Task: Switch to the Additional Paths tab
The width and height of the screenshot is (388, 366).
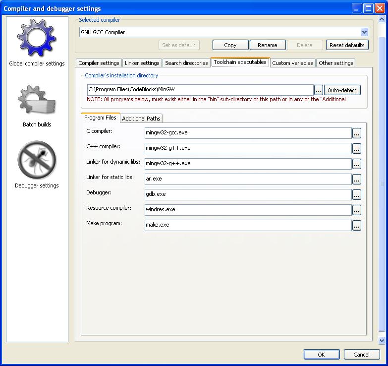Action: click(141, 119)
